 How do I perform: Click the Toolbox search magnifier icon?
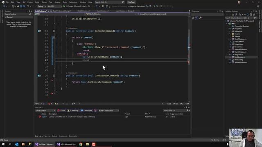(x=30, y=14)
